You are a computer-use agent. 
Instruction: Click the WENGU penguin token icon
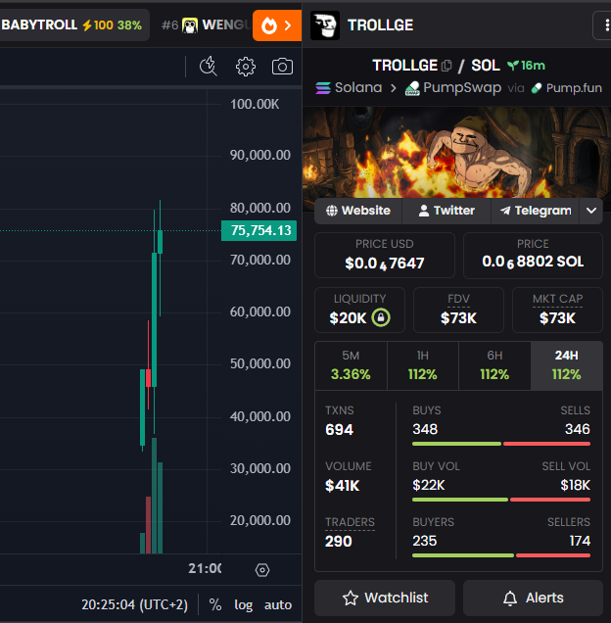[x=190, y=25]
